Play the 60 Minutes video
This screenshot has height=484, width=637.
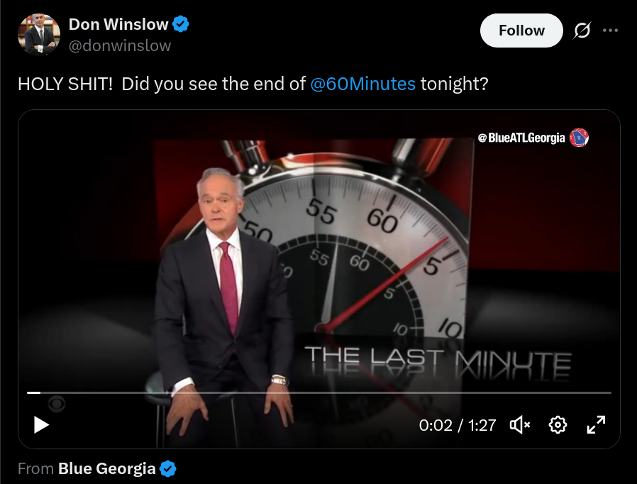(x=41, y=425)
